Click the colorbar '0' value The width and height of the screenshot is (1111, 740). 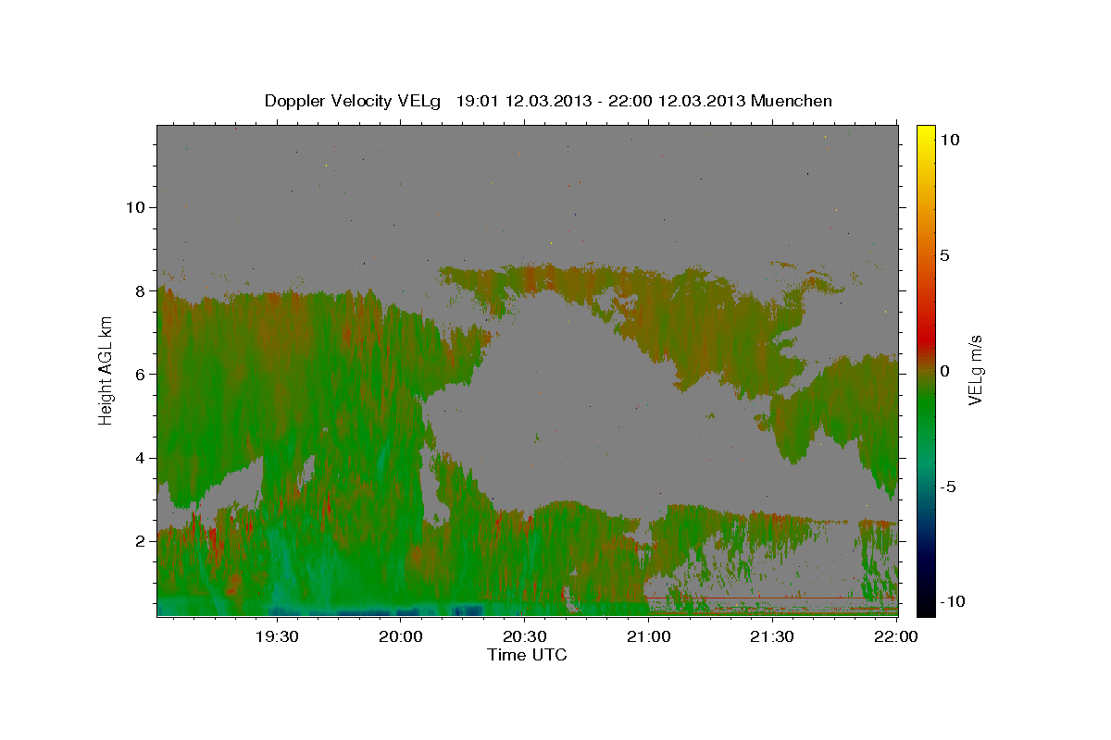[943, 371]
